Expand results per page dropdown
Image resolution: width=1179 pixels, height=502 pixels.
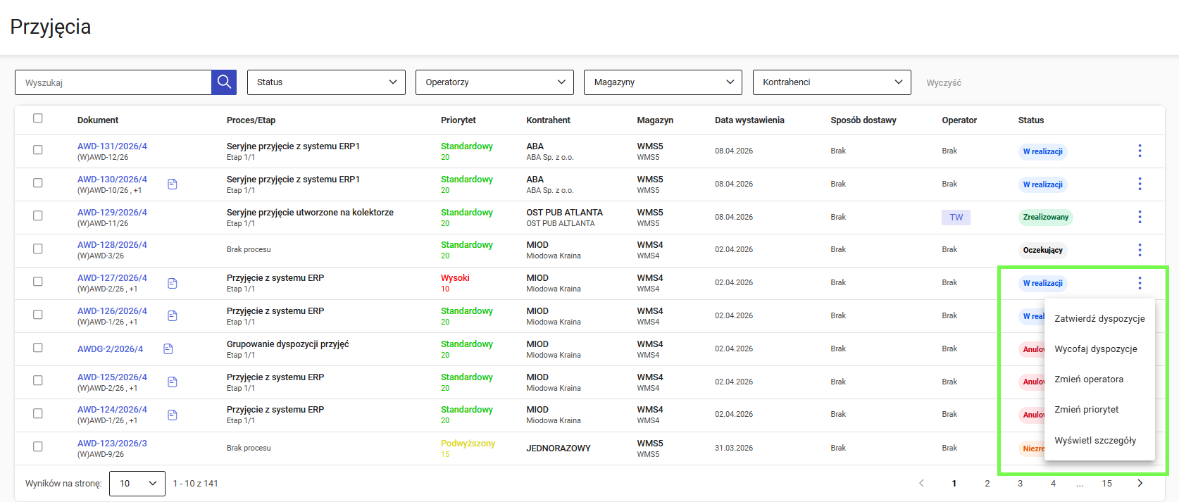(137, 484)
